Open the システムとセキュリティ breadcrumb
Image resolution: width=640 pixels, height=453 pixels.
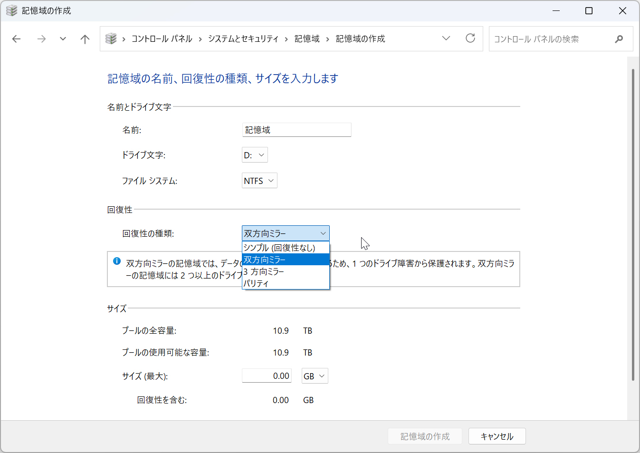(243, 39)
